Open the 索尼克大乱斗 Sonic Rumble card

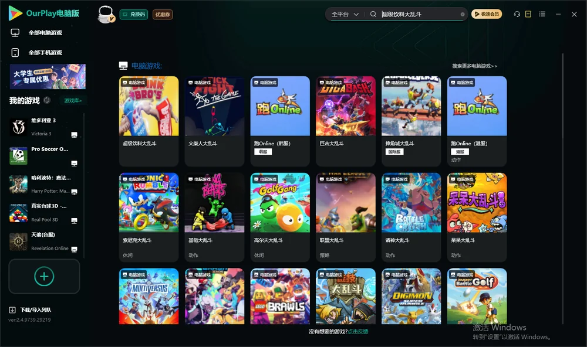pyautogui.click(x=149, y=217)
